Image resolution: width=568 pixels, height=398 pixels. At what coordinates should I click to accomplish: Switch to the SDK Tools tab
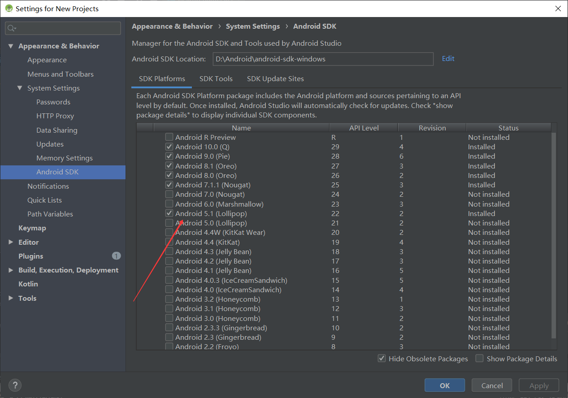tap(216, 79)
